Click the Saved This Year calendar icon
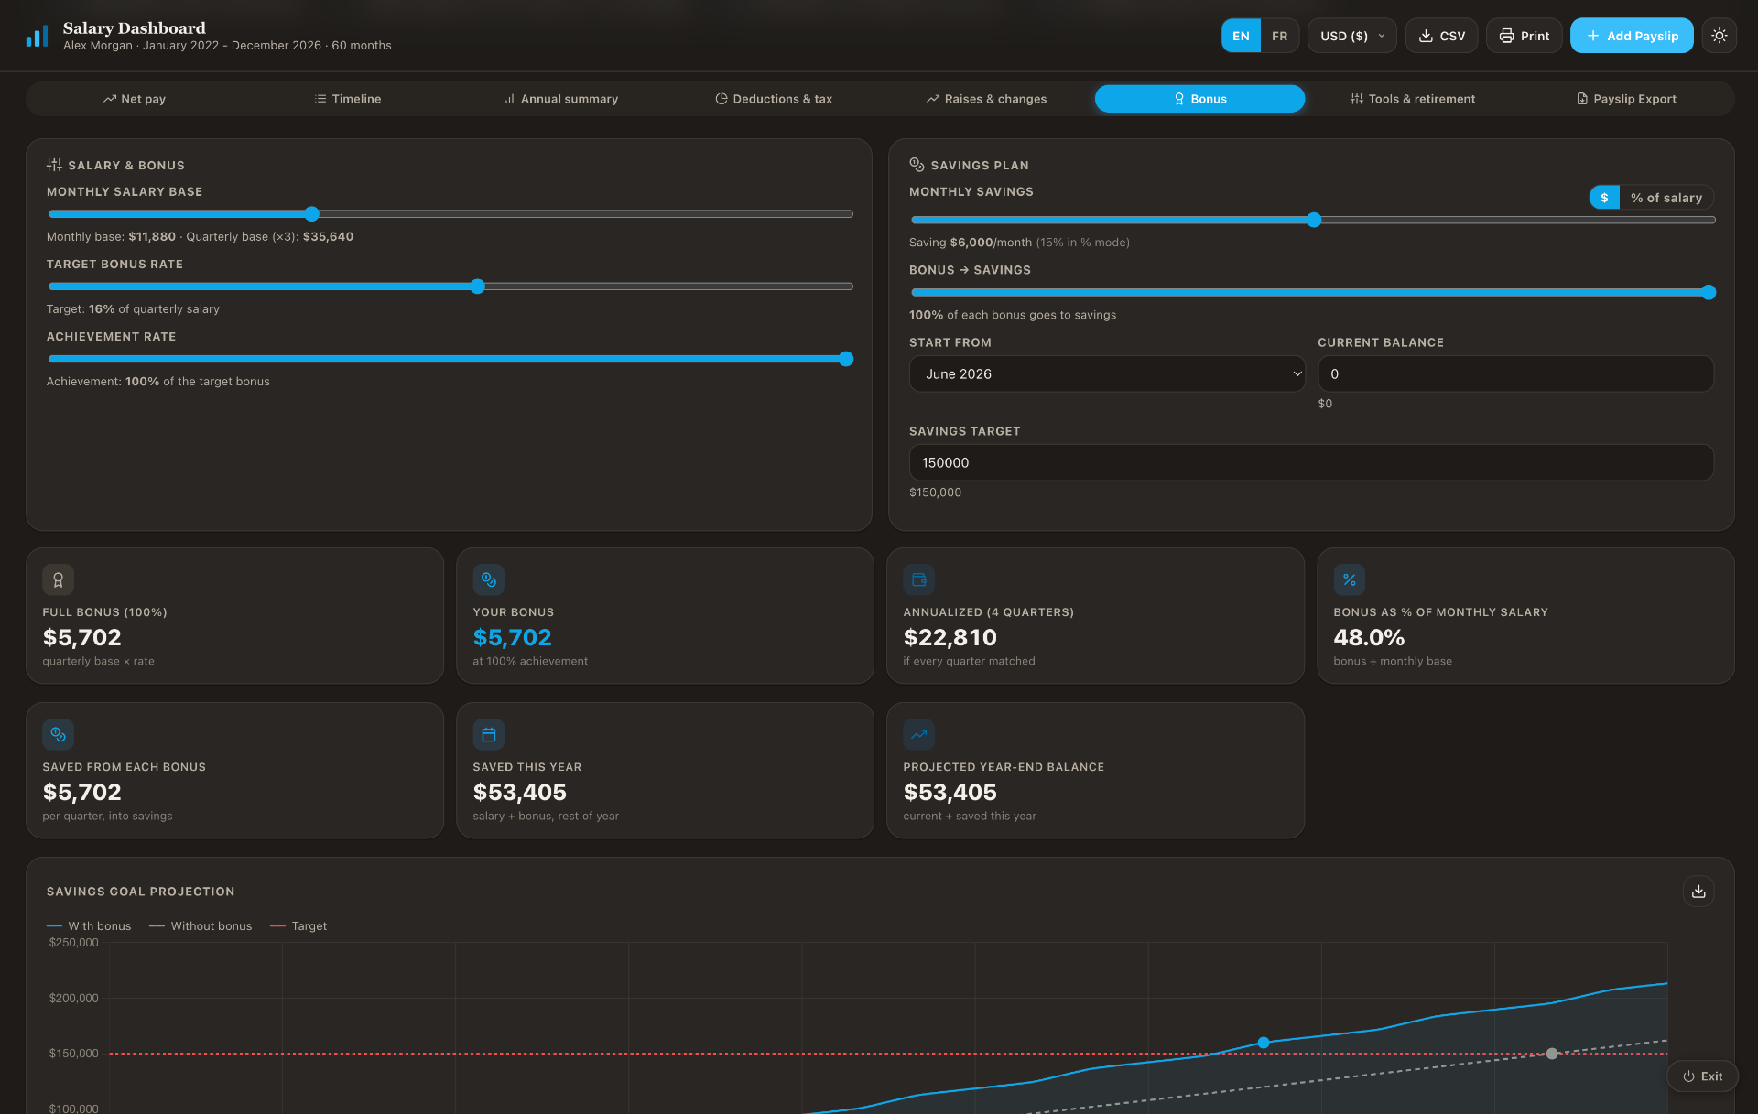 pyautogui.click(x=488, y=734)
